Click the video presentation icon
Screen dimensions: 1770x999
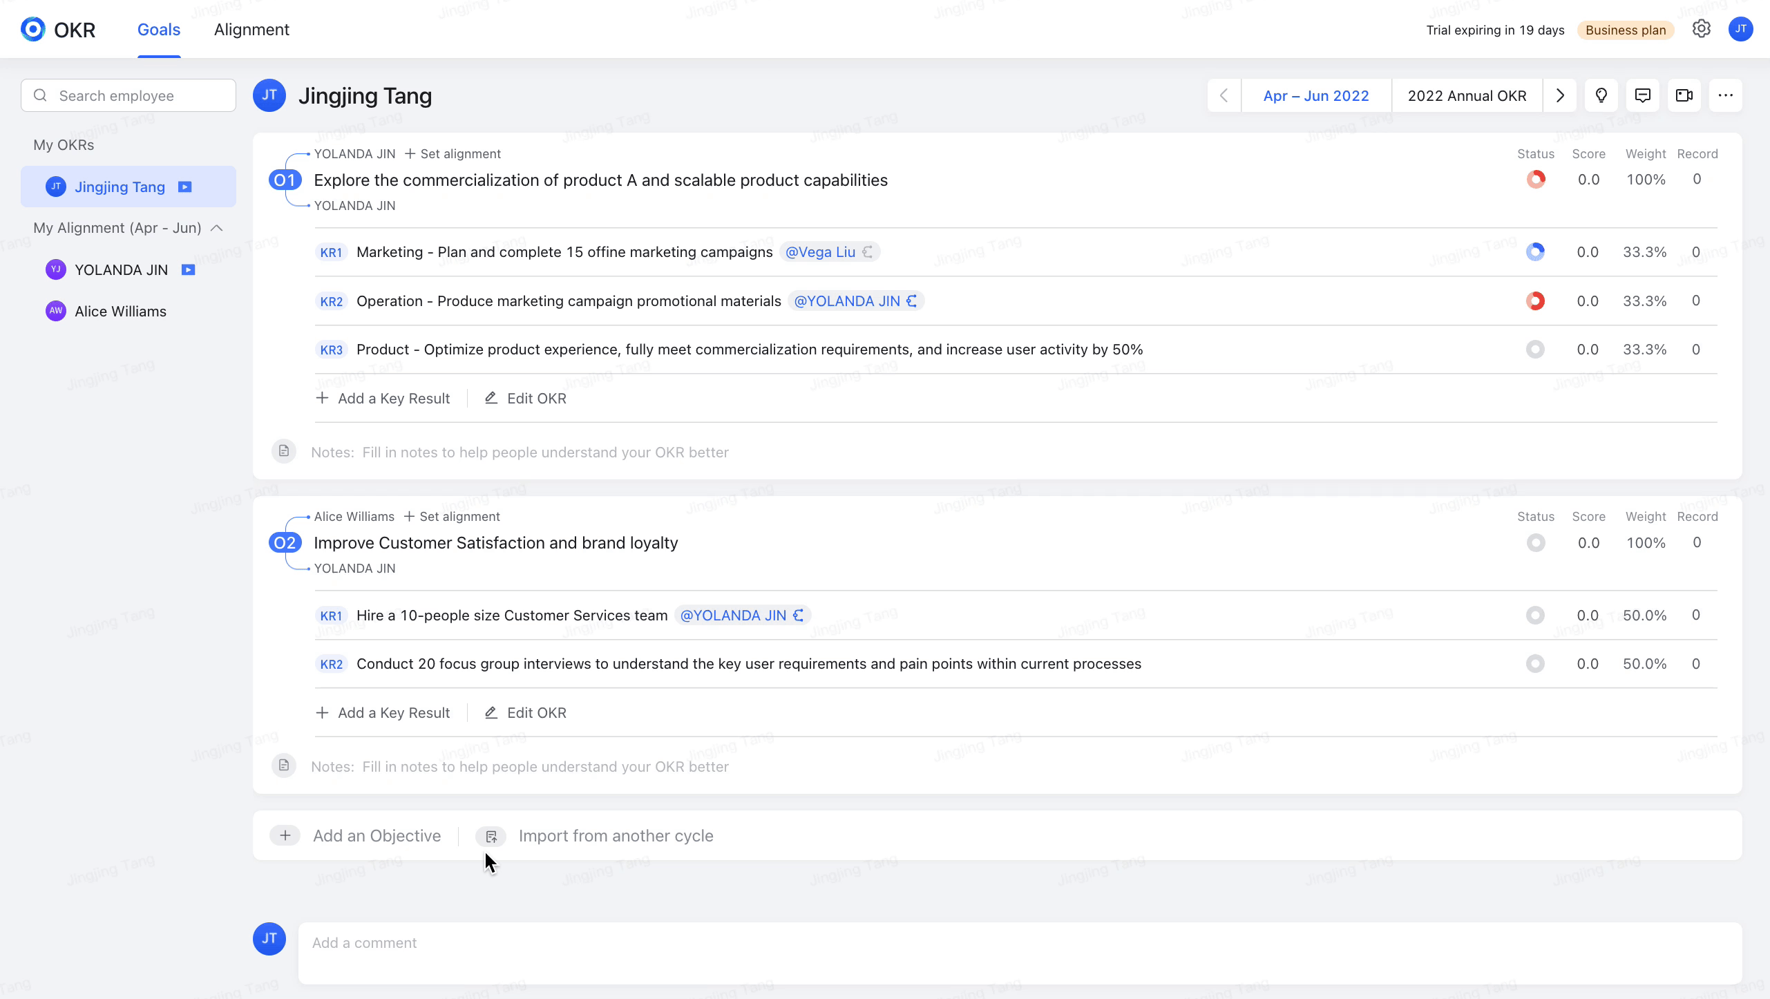tap(1684, 95)
